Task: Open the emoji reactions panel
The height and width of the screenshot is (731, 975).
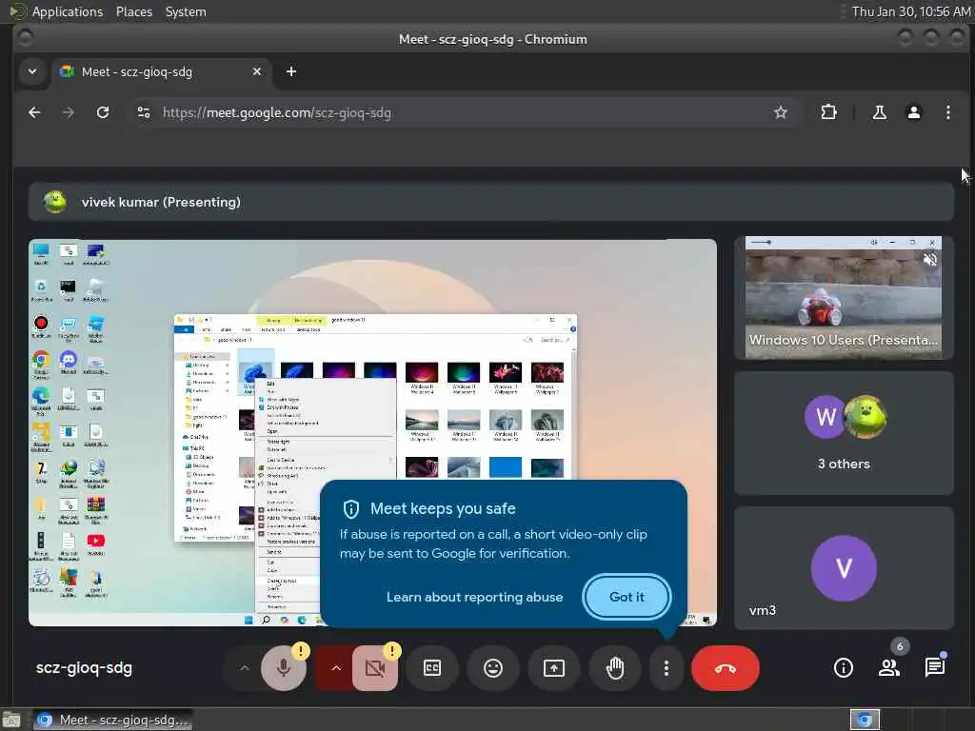Action: point(493,668)
